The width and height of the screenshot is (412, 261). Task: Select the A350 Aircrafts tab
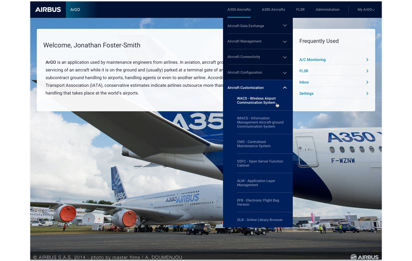click(239, 10)
